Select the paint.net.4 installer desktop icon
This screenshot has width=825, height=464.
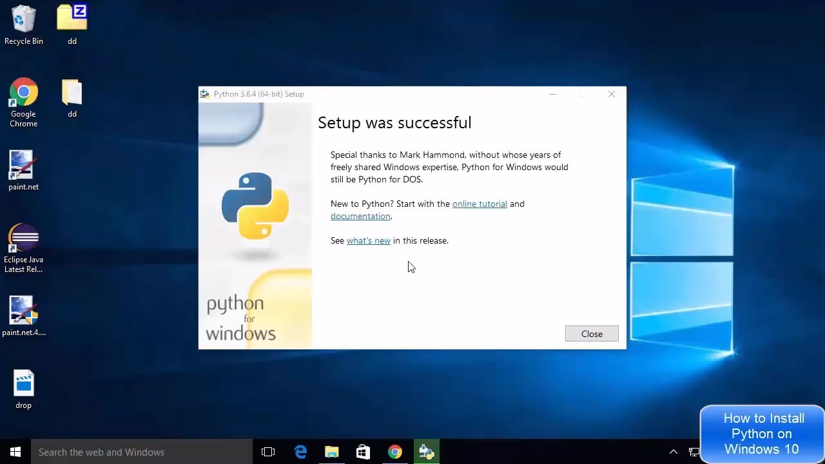[24, 316]
